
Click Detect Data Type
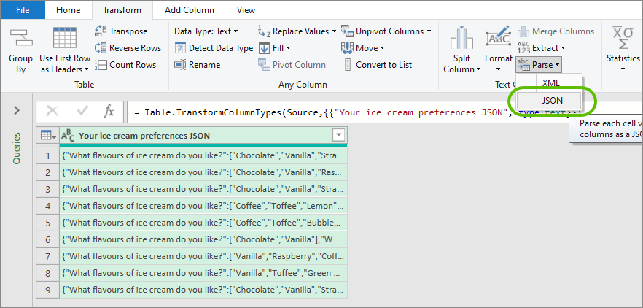pyautogui.click(x=214, y=48)
